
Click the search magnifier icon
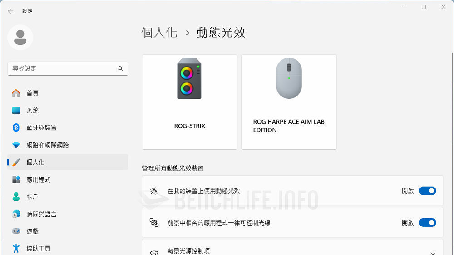click(120, 68)
